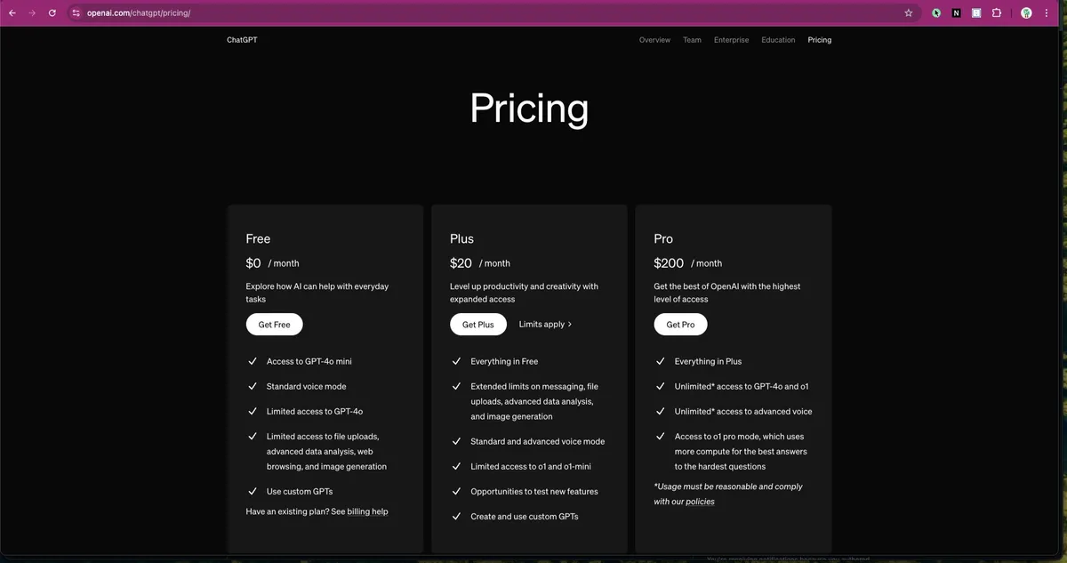Open the Overview nav tab
Viewport: 1067px width, 563px height.
654,40
